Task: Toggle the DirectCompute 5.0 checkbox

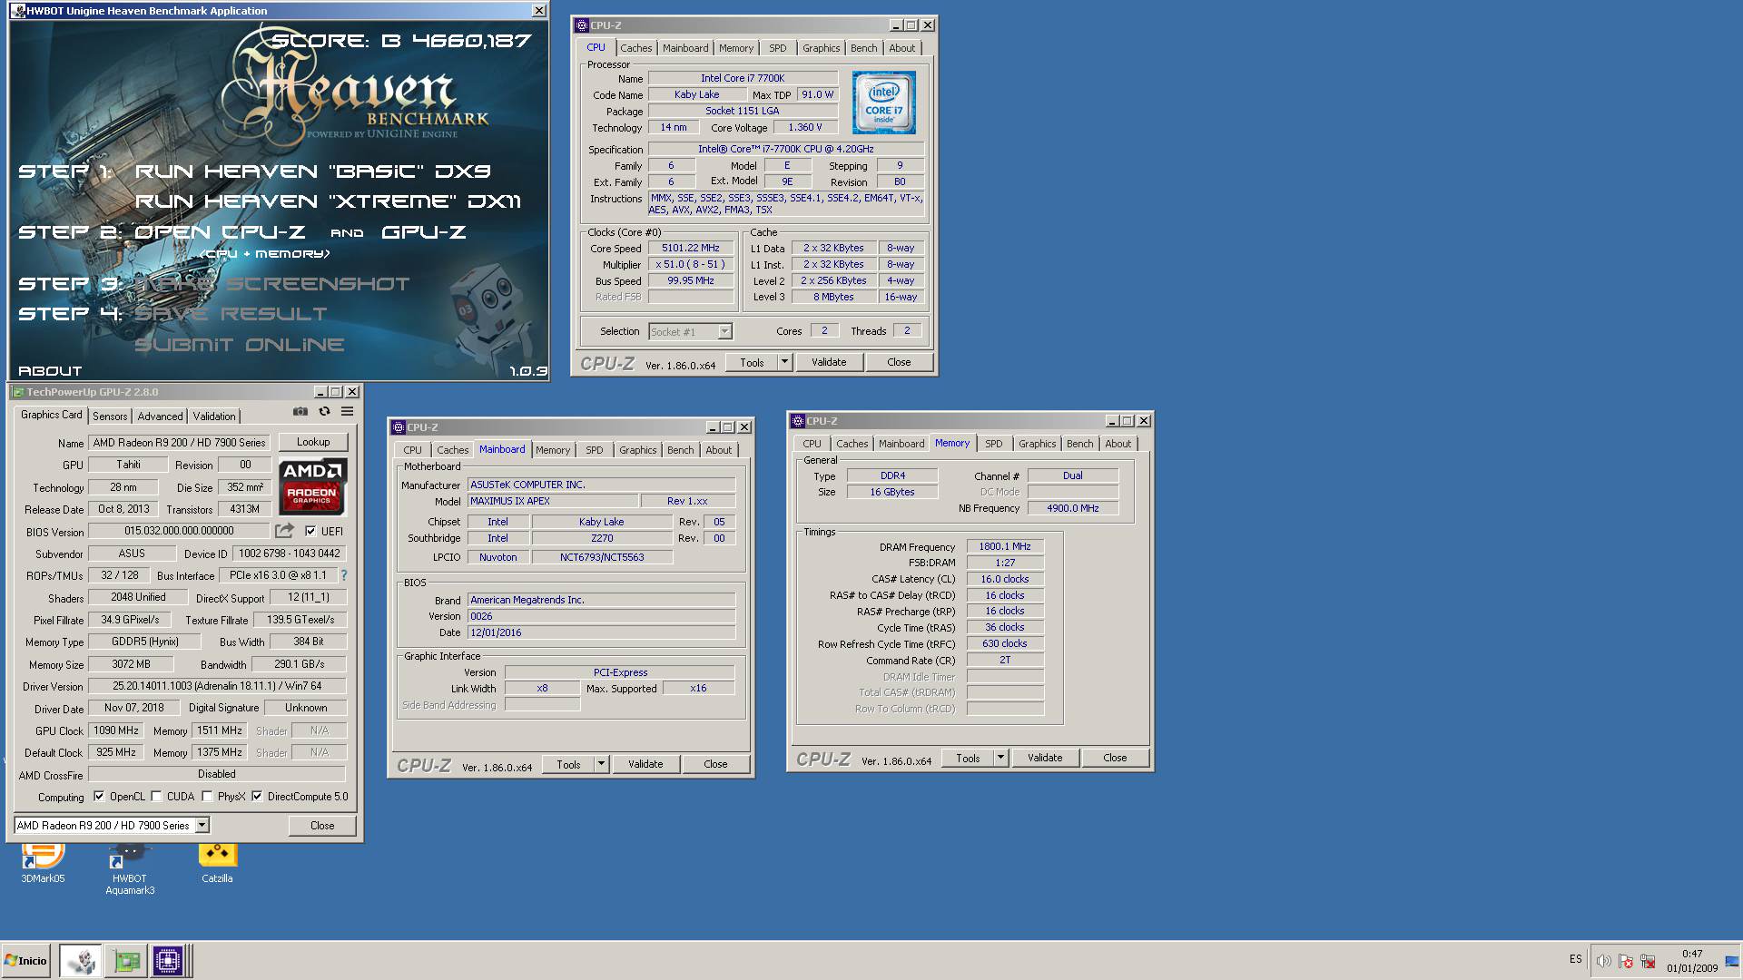Action: (258, 797)
